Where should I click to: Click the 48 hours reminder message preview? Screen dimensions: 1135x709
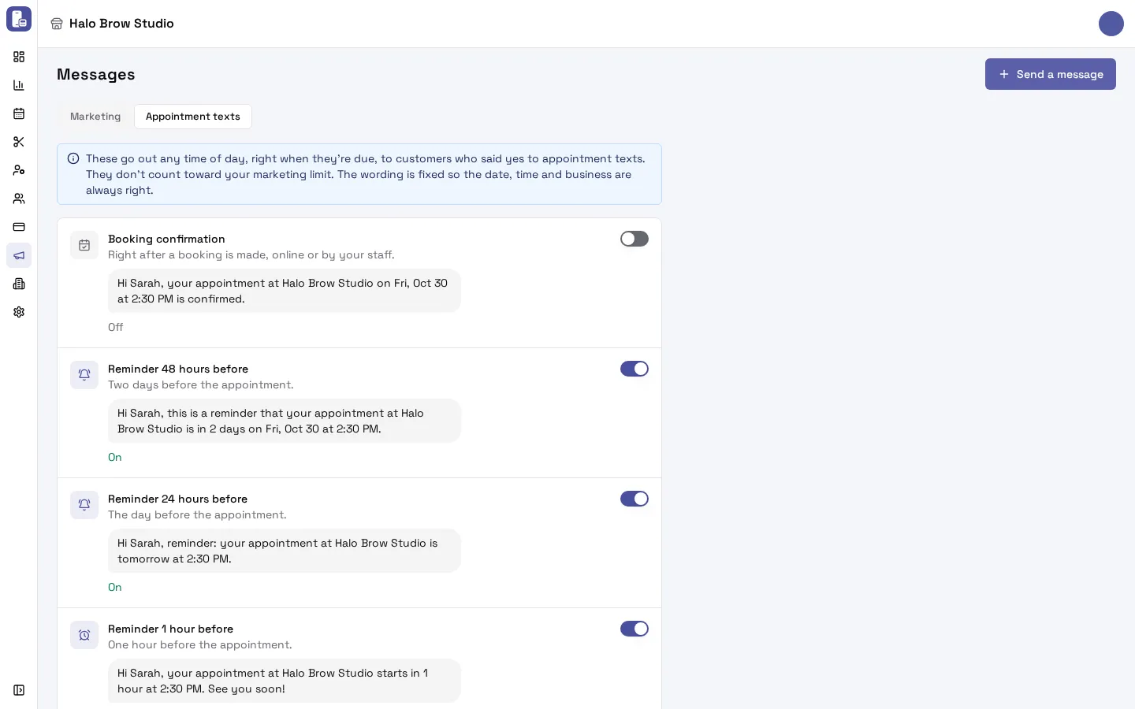[285, 421]
